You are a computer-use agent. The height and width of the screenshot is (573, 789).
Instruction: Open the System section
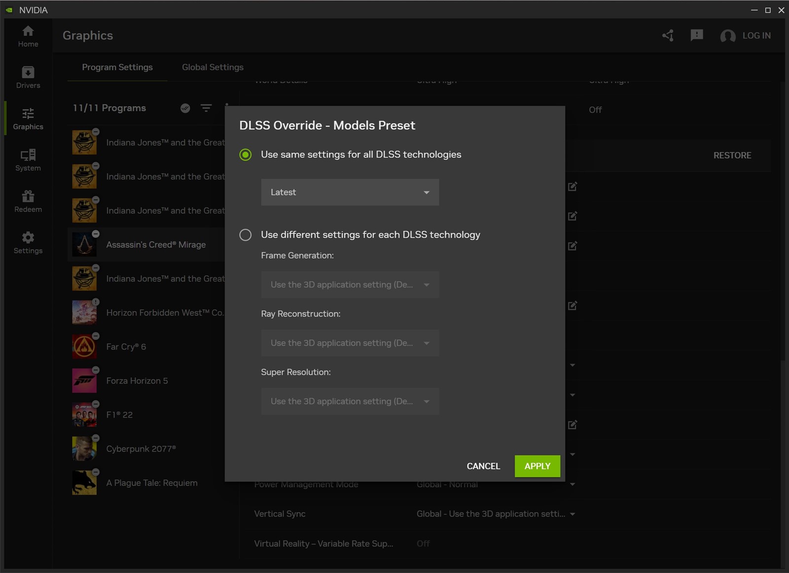pyautogui.click(x=28, y=161)
